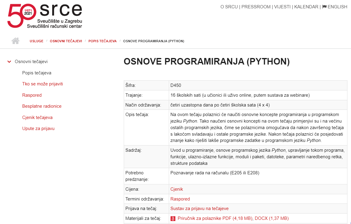Open Cjenik tečajeva in sidebar
The image size is (351, 224).
tap(37, 118)
